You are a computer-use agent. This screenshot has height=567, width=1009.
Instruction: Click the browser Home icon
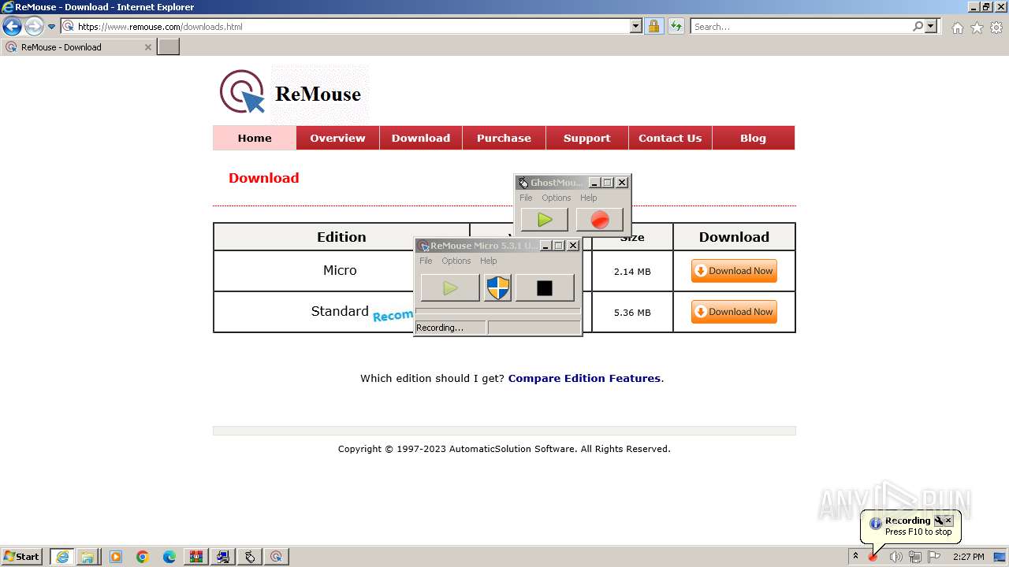tap(957, 28)
